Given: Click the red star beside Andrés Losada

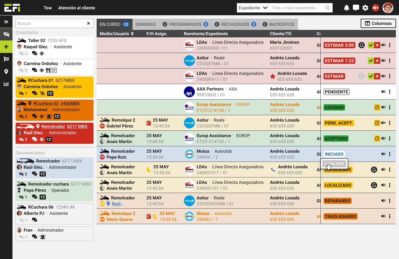Looking at the screenshot, I should [x=273, y=76].
